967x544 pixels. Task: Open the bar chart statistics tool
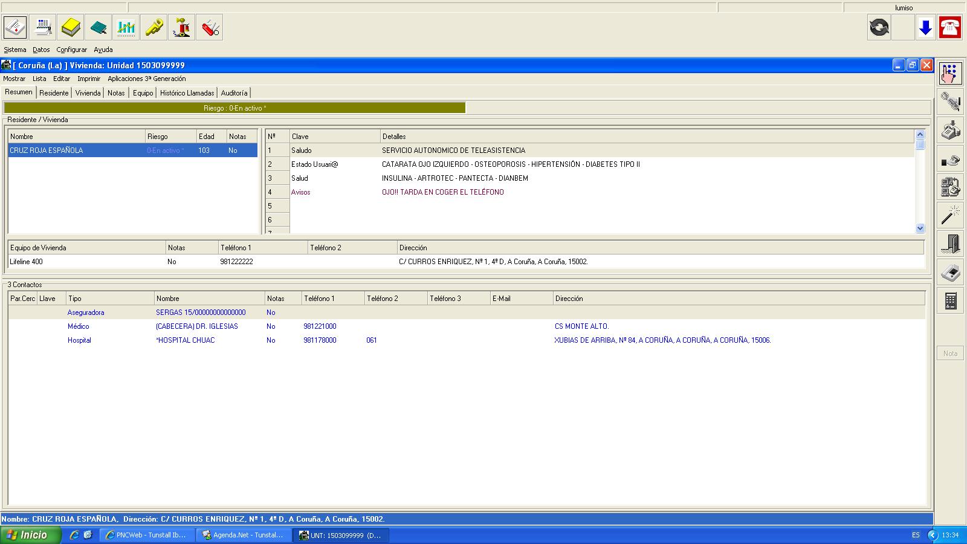[126, 28]
